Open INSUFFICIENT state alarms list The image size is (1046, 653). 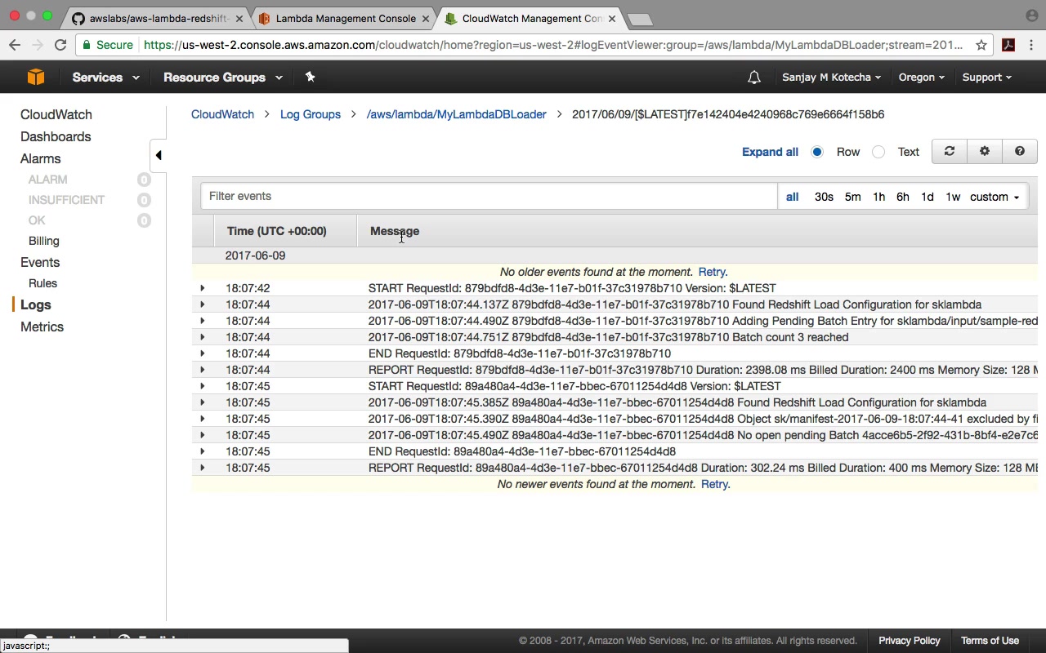click(x=66, y=200)
